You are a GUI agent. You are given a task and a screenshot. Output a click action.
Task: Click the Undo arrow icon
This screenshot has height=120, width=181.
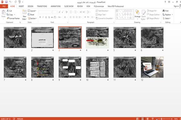pos(10,2)
